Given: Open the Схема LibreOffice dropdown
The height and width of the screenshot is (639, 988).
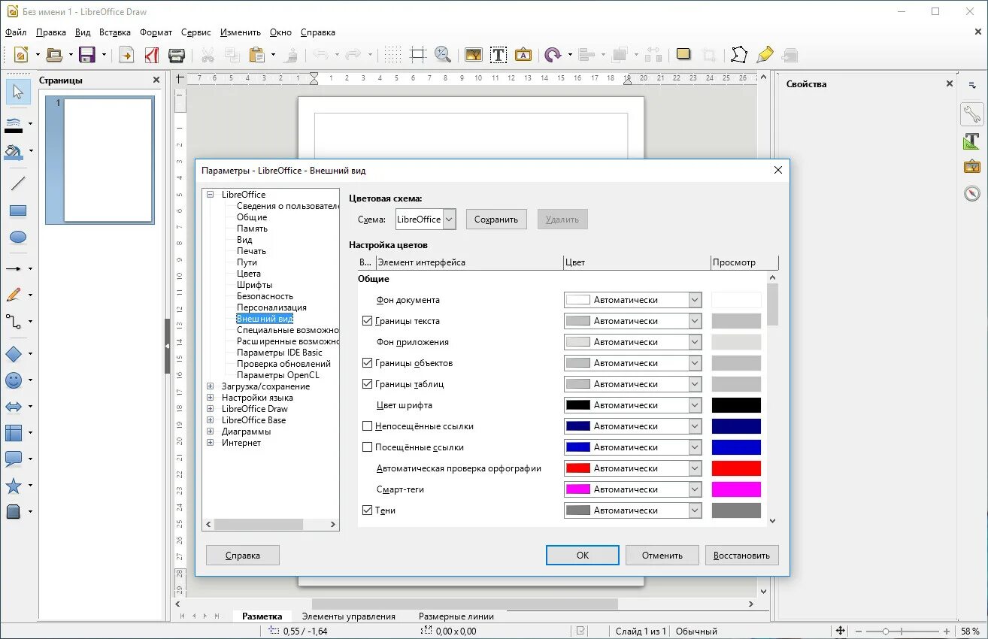Looking at the screenshot, I should point(426,220).
